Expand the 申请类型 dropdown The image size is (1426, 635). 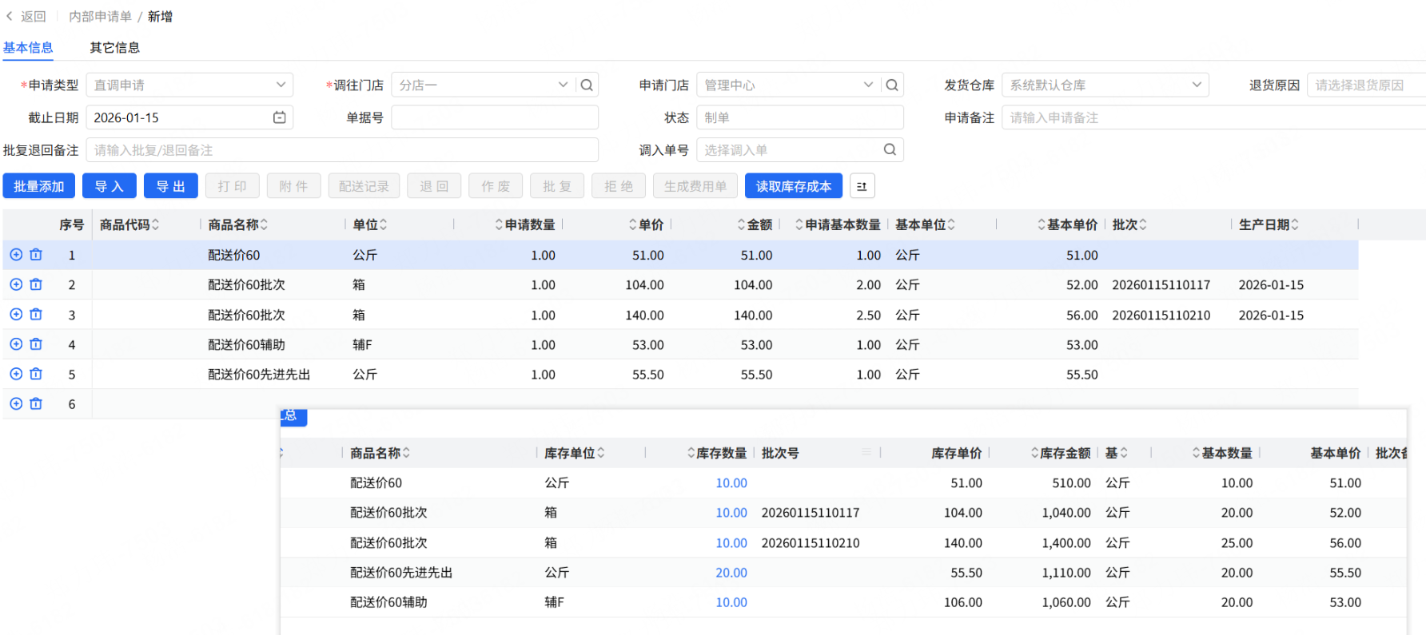tap(281, 85)
